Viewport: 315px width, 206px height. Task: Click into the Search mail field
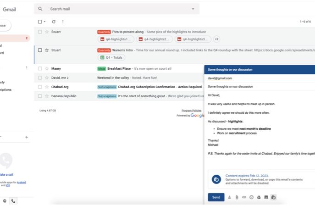(115, 9)
